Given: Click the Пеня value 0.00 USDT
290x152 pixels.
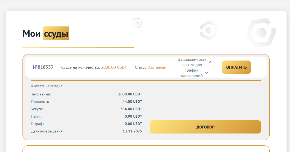Looking at the screenshot, I should click(133, 116).
